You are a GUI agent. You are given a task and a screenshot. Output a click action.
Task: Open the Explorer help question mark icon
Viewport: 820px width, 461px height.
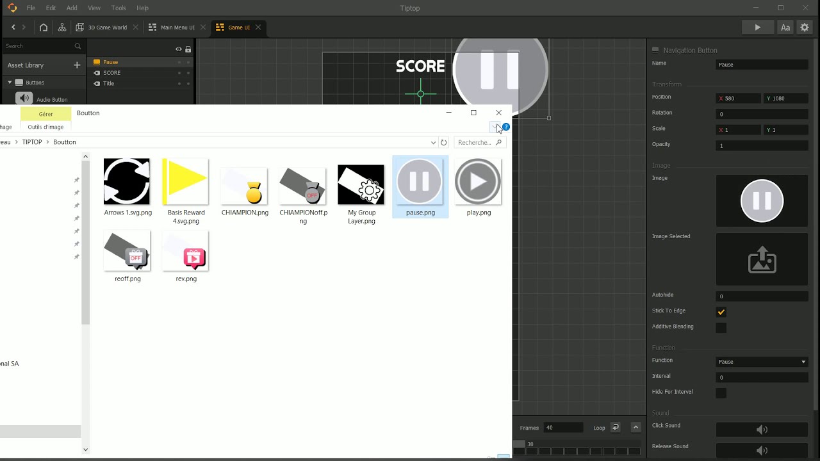pos(506,127)
